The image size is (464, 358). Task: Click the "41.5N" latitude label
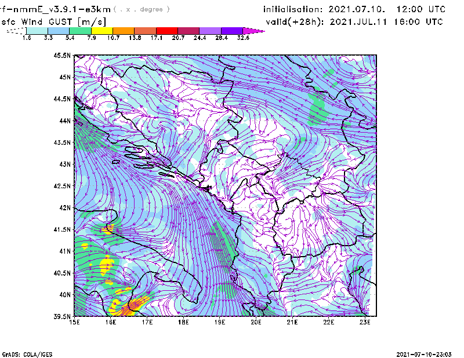pyautogui.click(x=62, y=229)
